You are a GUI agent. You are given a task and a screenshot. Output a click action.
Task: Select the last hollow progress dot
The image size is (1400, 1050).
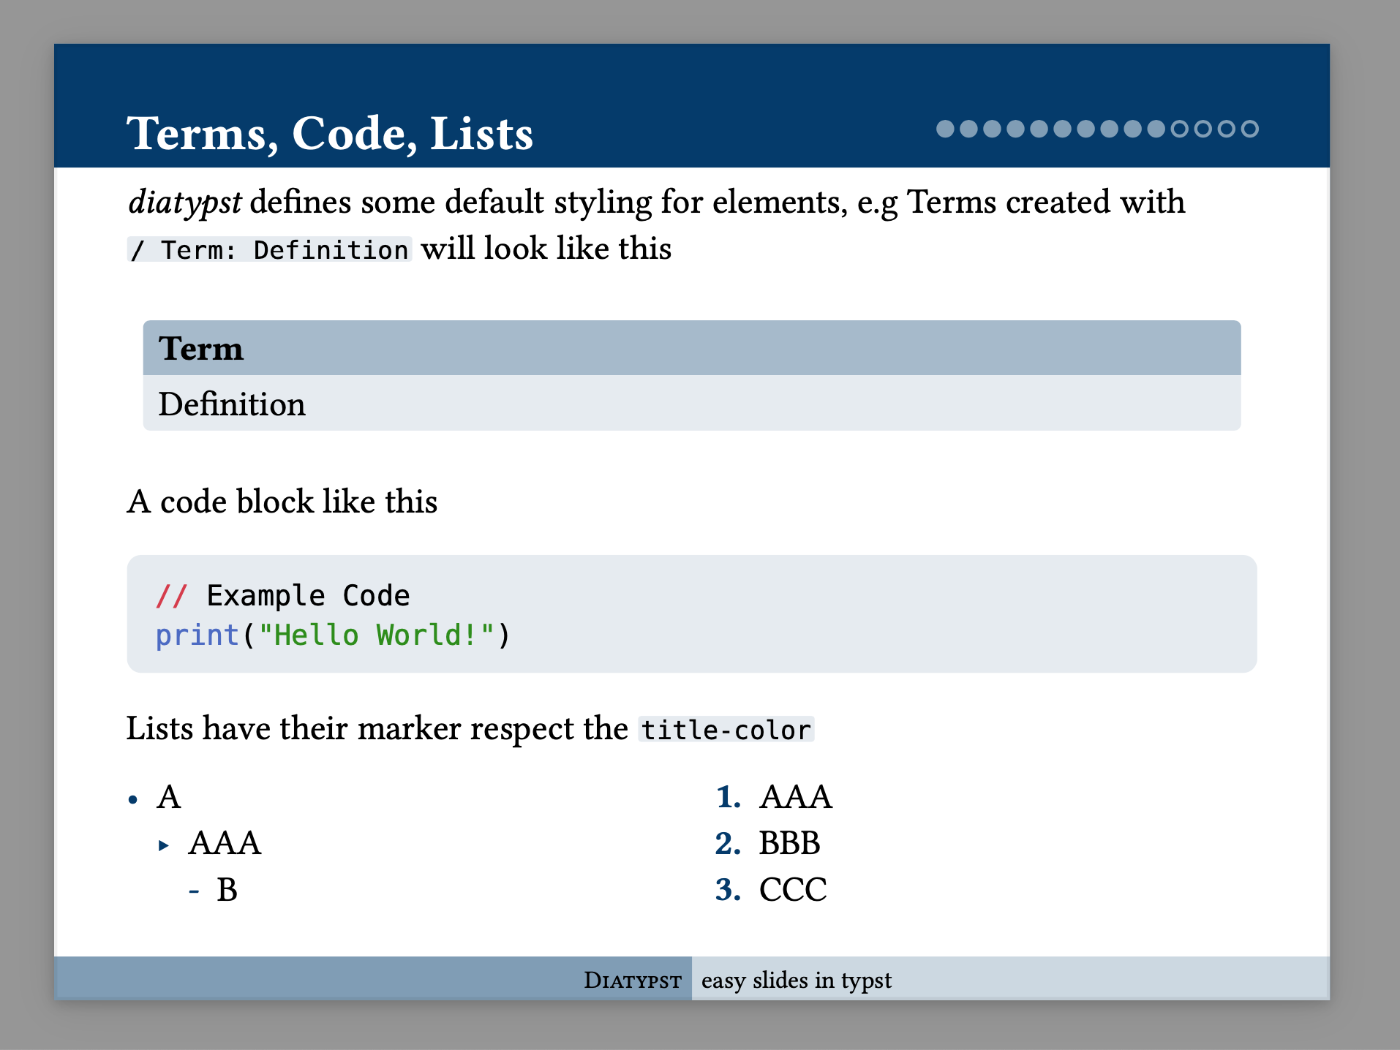tap(1250, 129)
